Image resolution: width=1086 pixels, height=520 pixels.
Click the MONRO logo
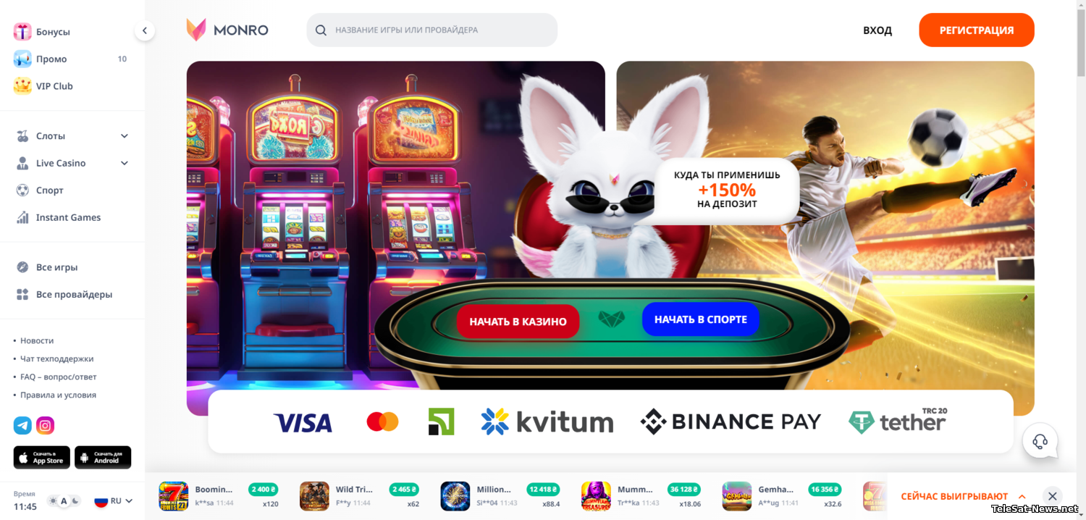click(227, 30)
